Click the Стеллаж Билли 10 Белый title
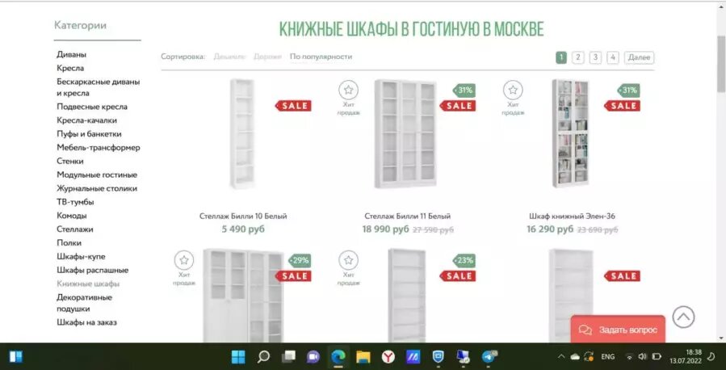 (x=243, y=217)
